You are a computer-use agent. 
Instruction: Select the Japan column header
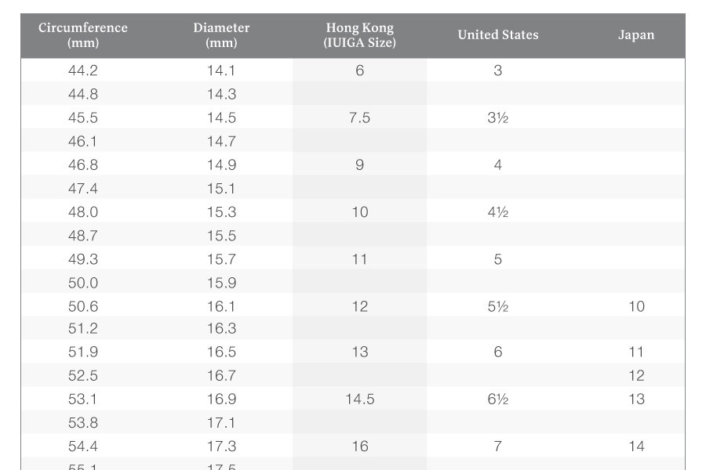pos(636,35)
